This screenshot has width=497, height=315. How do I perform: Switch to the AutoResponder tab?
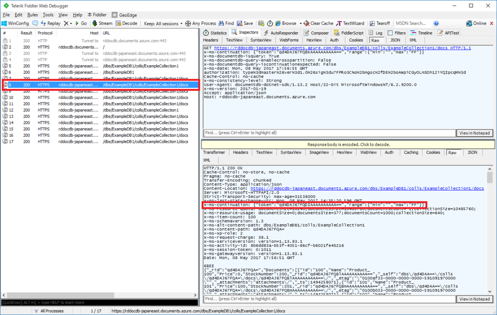[x=281, y=33]
